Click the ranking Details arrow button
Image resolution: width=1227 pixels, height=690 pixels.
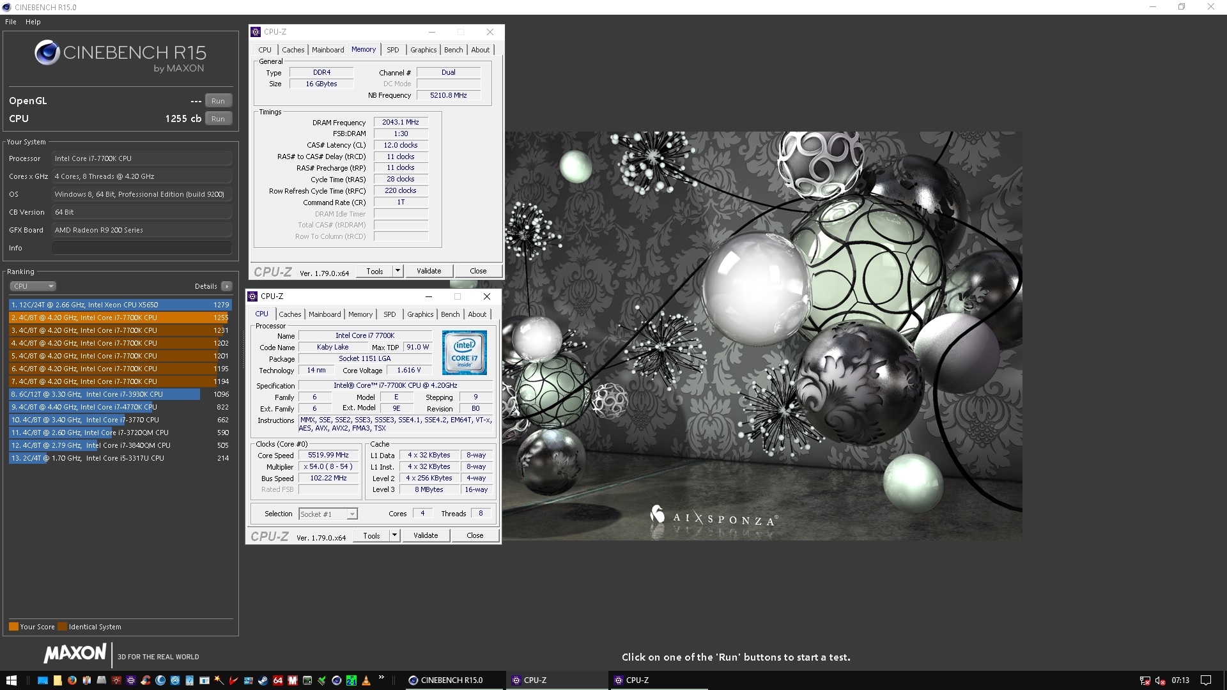pos(227,286)
